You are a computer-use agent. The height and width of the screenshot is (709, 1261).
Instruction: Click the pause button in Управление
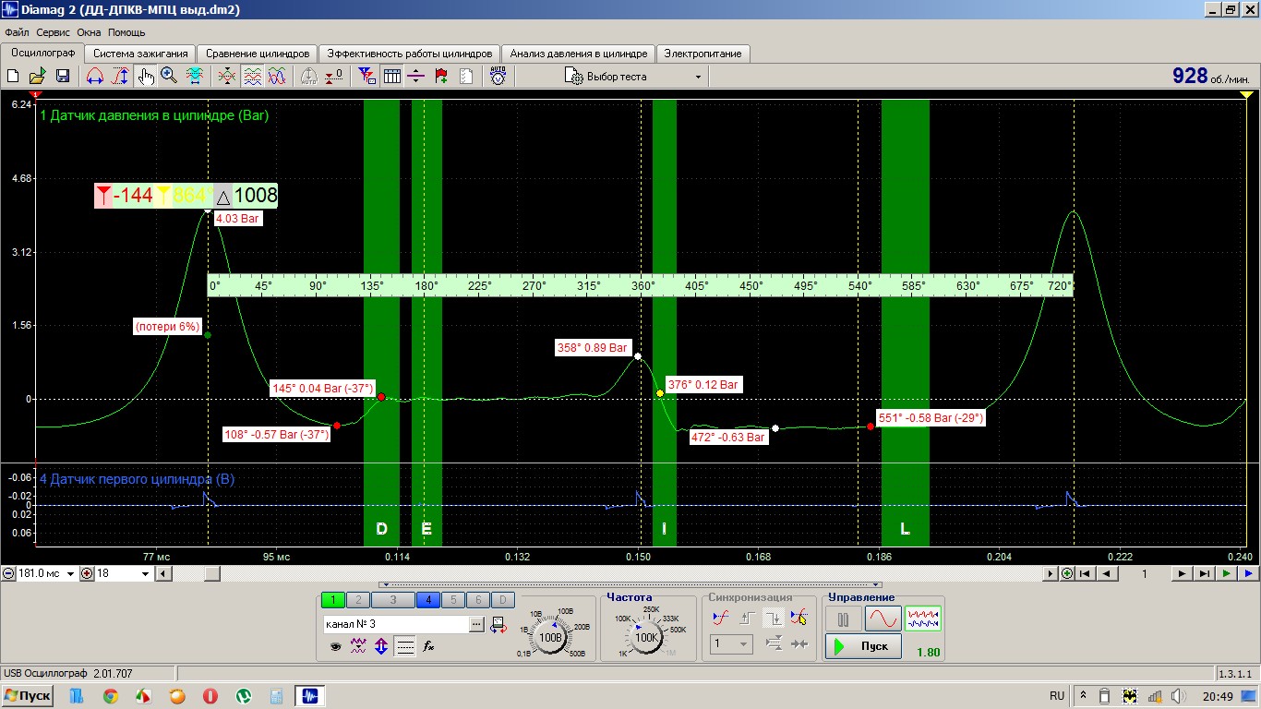click(x=843, y=619)
